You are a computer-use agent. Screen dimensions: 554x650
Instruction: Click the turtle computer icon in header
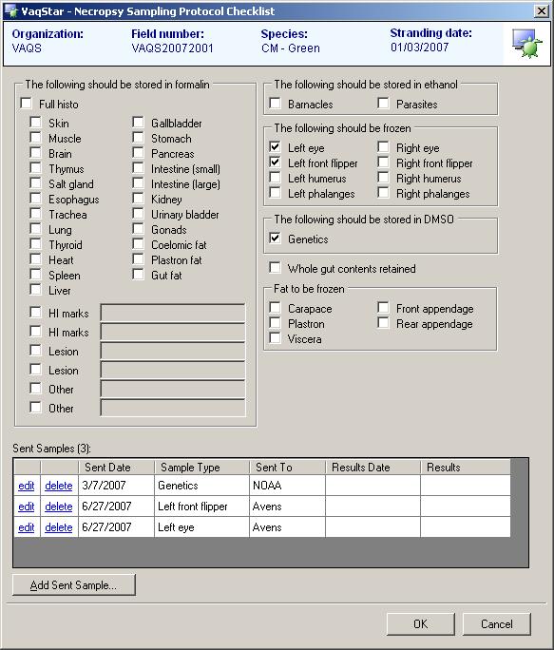click(x=526, y=43)
